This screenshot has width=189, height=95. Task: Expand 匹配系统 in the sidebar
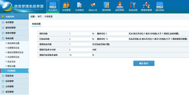(x=14, y=76)
